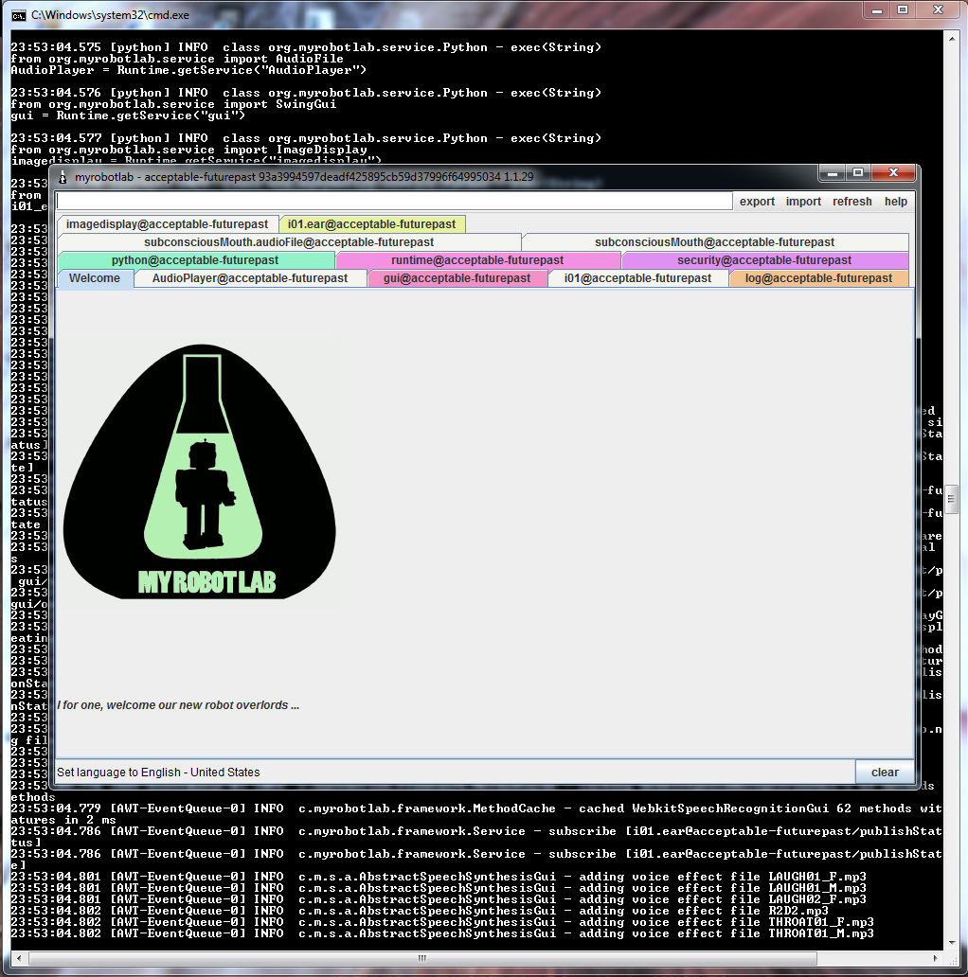Open the subconsciousMouth.audioFile@acceptable-futurepast tab
968x977 pixels.
(289, 242)
